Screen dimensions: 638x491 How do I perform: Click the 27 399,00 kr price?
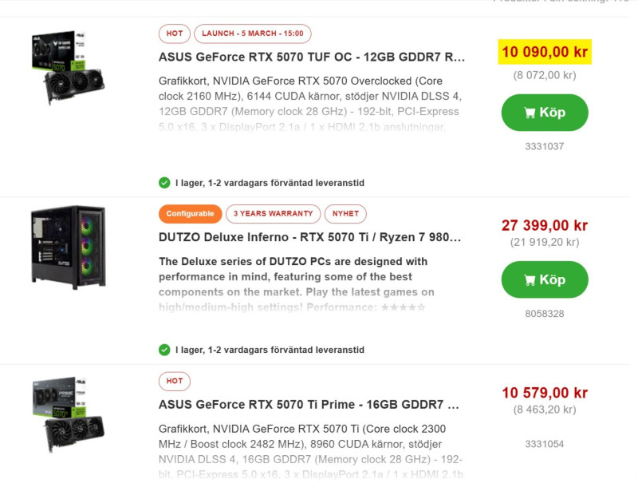click(545, 226)
